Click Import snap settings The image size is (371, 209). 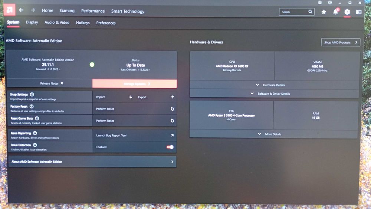114,97
